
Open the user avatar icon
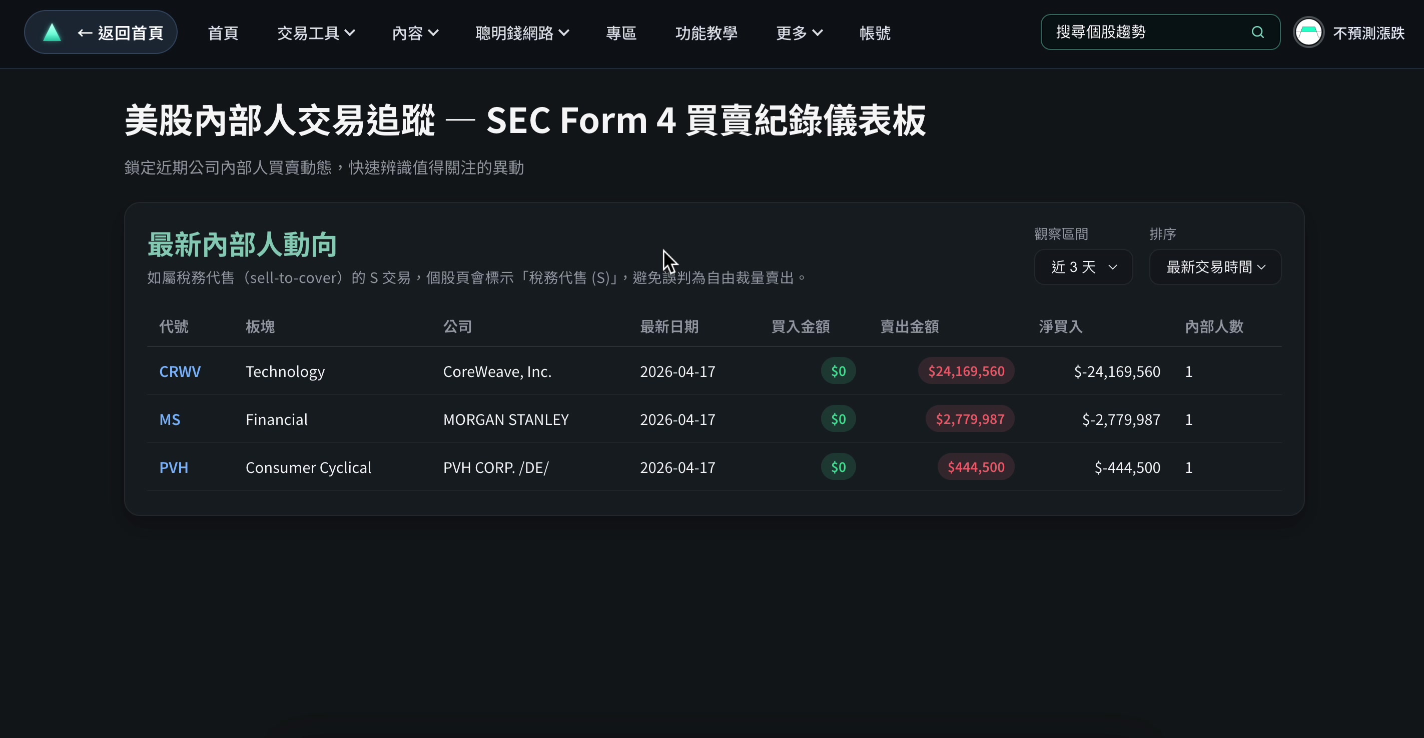pos(1308,32)
